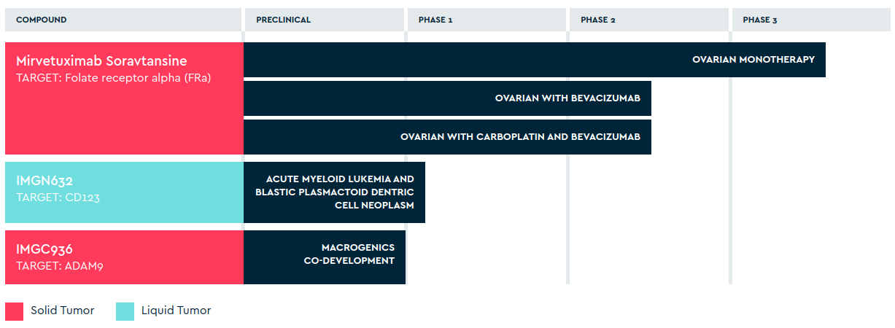Open the IMGC936 compound name
The width and height of the screenshot is (895, 328).
click(x=44, y=249)
